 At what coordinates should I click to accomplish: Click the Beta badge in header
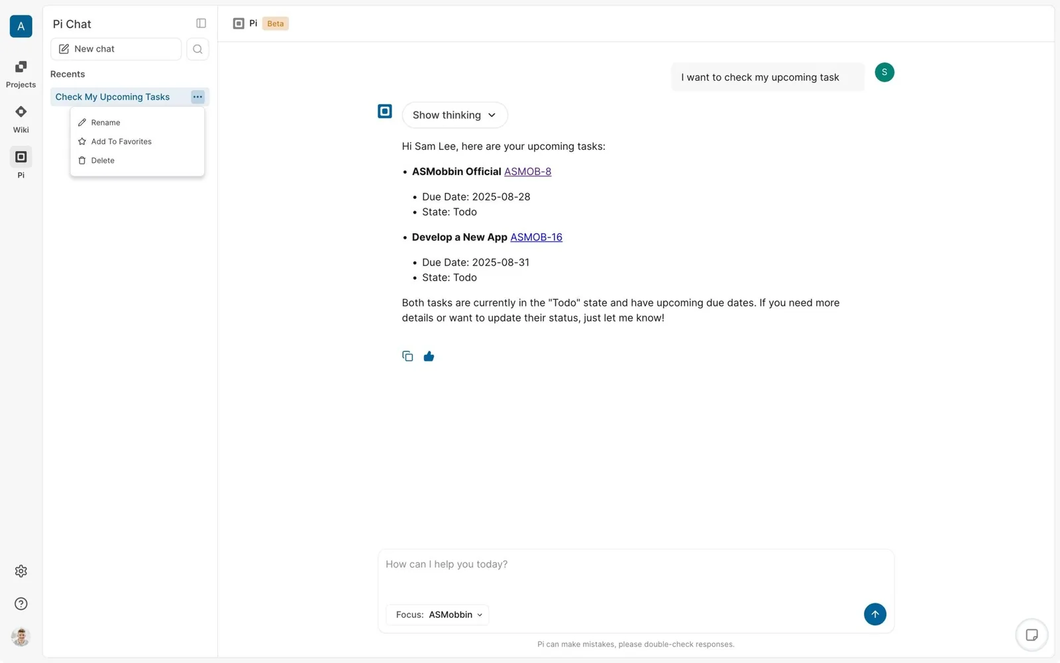[276, 23]
